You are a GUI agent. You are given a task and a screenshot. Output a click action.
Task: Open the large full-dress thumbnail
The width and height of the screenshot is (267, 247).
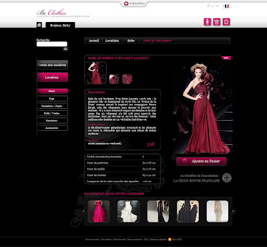[x=95, y=73]
